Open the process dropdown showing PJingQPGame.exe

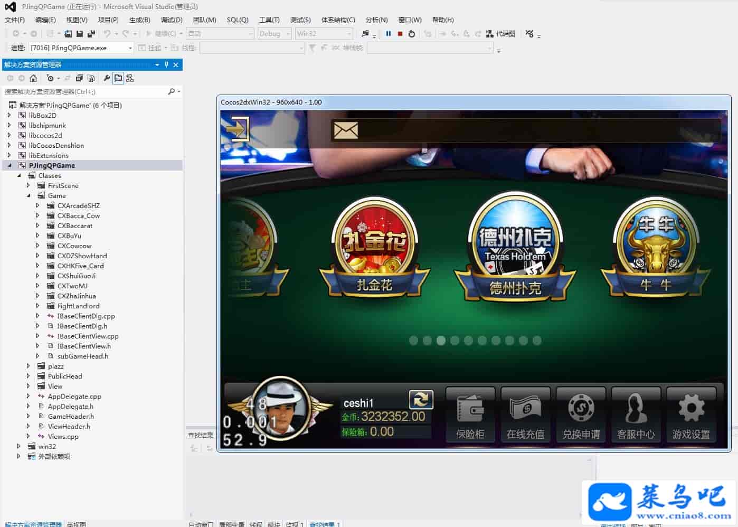(x=130, y=48)
